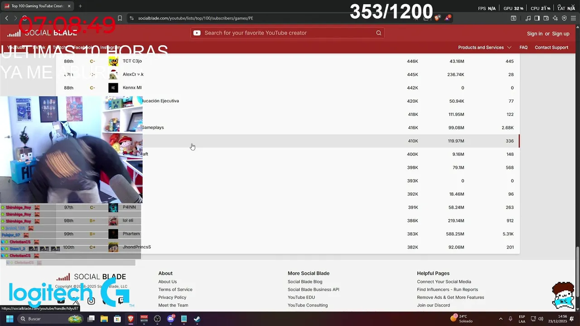View site information icon beside the URL

pos(131,18)
